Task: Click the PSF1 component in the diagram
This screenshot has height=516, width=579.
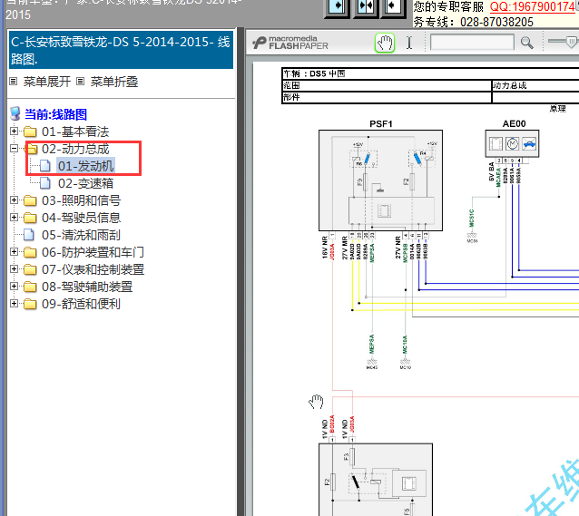Action: click(x=381, y=180)
